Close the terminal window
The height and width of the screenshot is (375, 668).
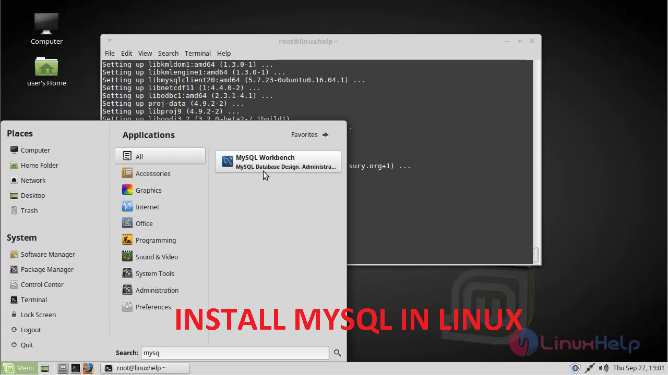pyautogui.click(x=532, y=41)
